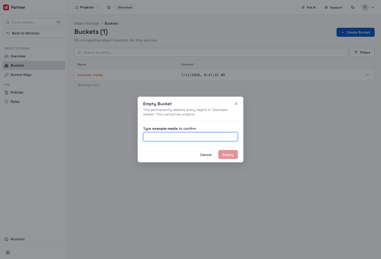Open the Projects dropdown selector
Screen dimensions: 381x259
coord(87,7)
